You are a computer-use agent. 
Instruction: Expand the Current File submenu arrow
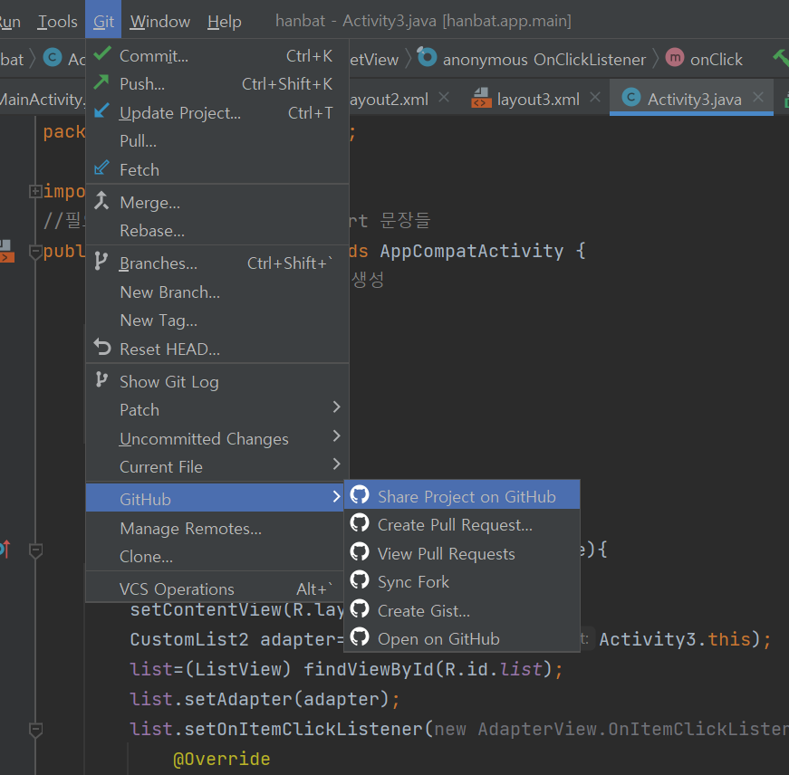coord(337,464)
